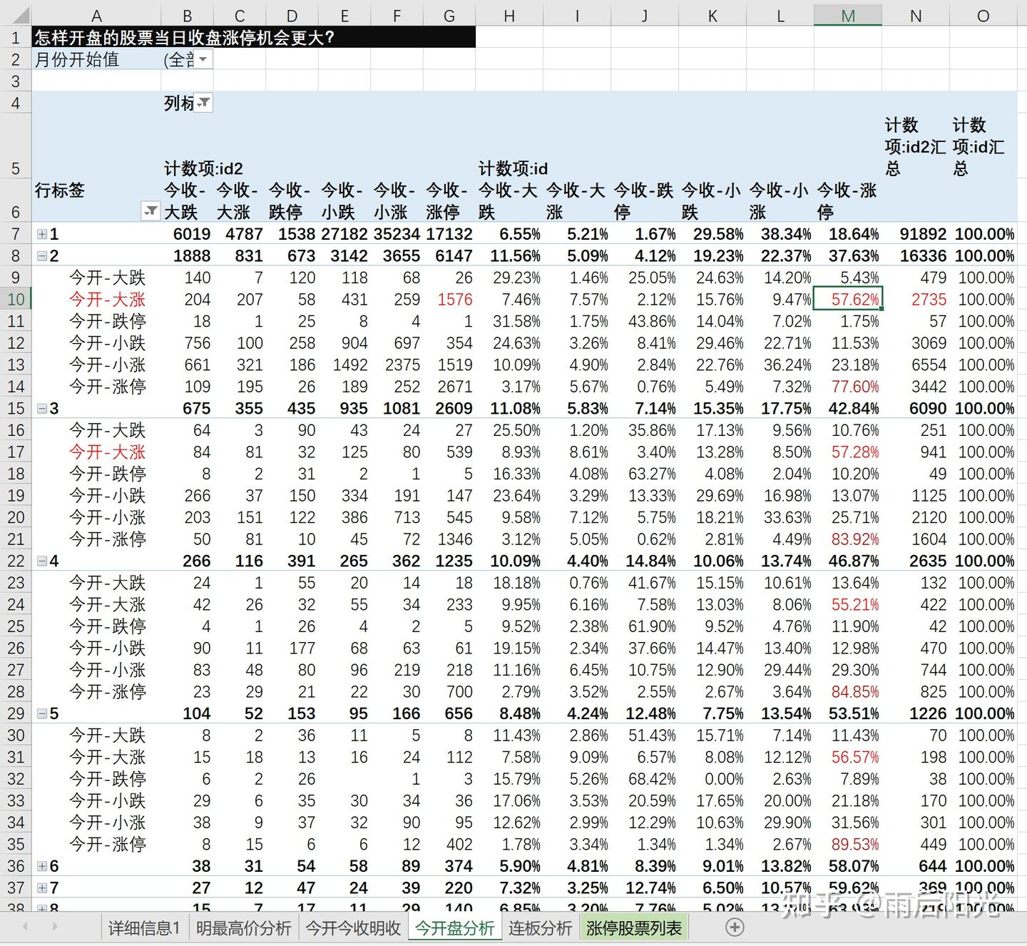Click the right sheet navigation arrow
Image resolution: width=1027 pixels, height=946 pixels.
(x=56, y=927)
